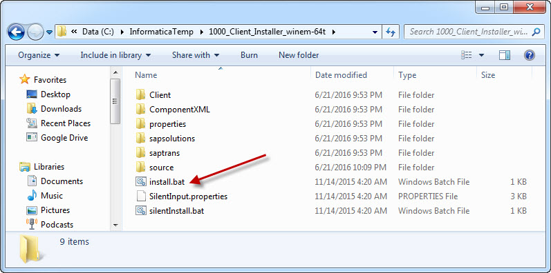551x273 pixels.
Task: Open the Organize menu
Action: click(x=39, y=55)
